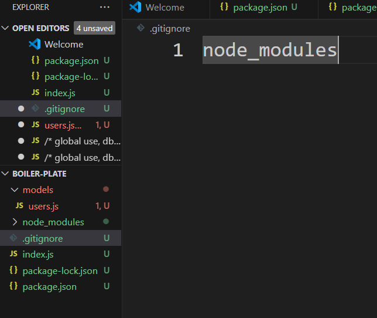Viewport: 377px width, 318px height.
Task: Open the Explorer more actions ellipsis
Action: tap(105, 7)
